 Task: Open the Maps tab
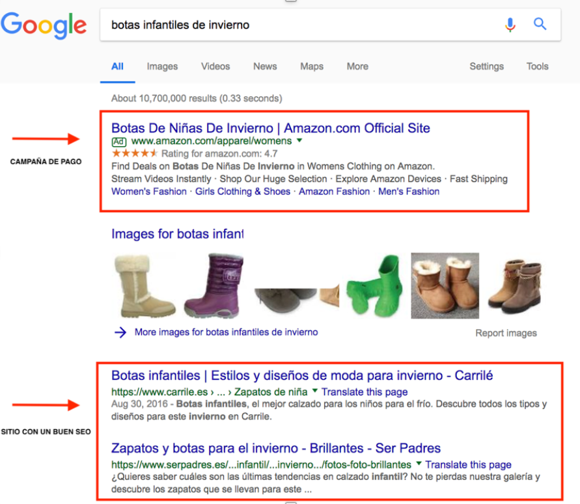coord(312,66)
